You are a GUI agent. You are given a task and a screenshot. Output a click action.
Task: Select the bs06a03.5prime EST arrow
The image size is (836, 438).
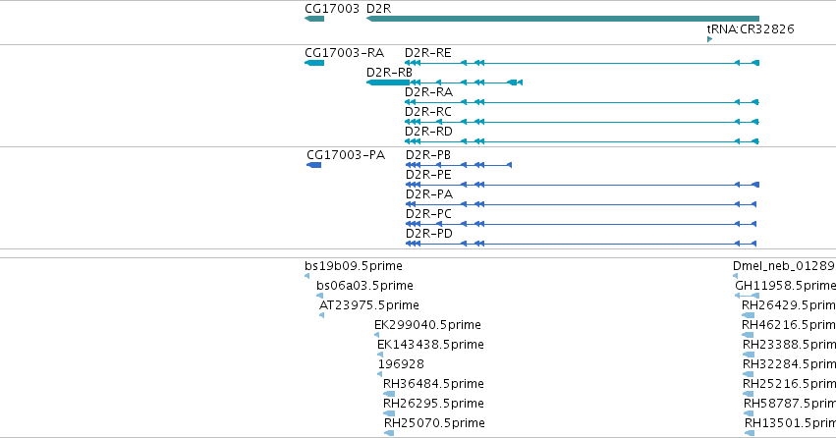coord(320,296)
